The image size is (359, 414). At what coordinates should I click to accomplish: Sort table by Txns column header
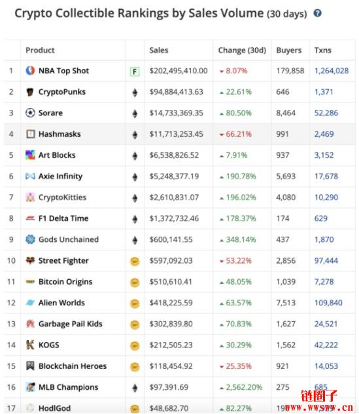[322, 50]
